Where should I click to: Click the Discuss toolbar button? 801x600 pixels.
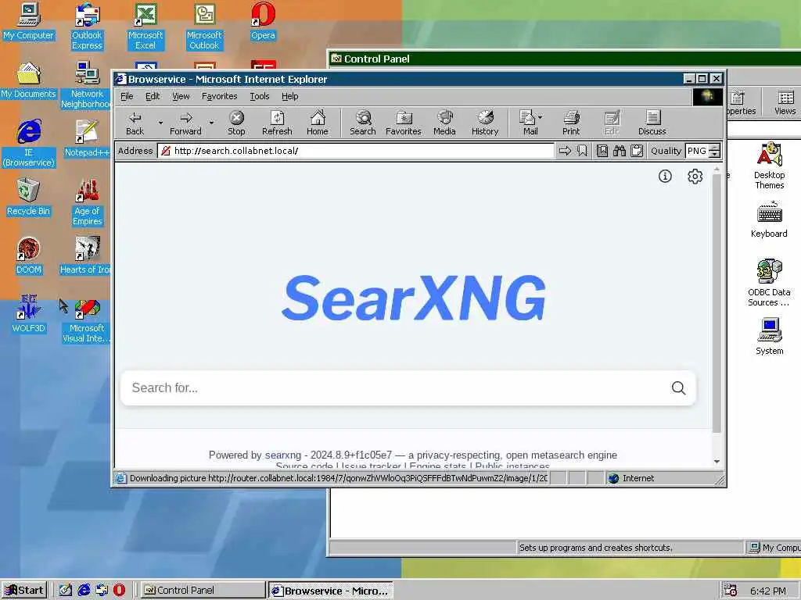coord(652,123)
